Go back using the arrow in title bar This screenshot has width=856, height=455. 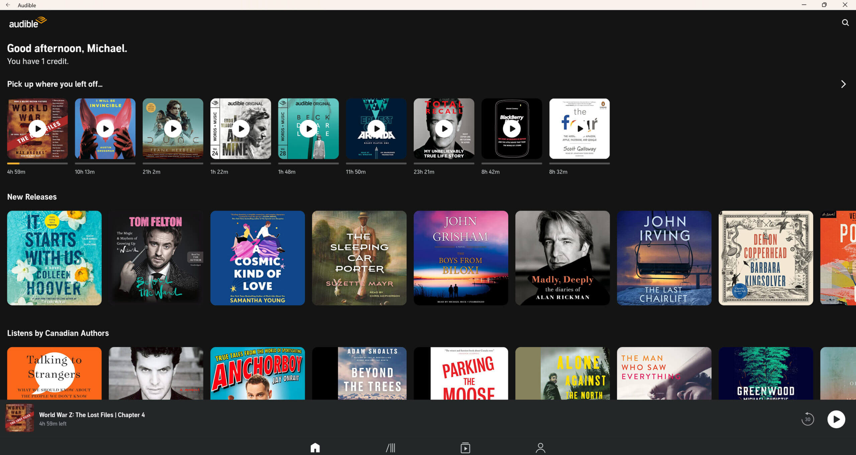pos(8,5)
